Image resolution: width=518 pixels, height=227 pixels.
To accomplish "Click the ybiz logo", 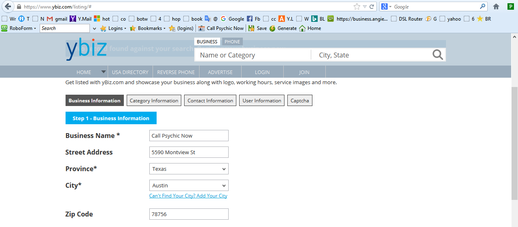I will [86, 49].
